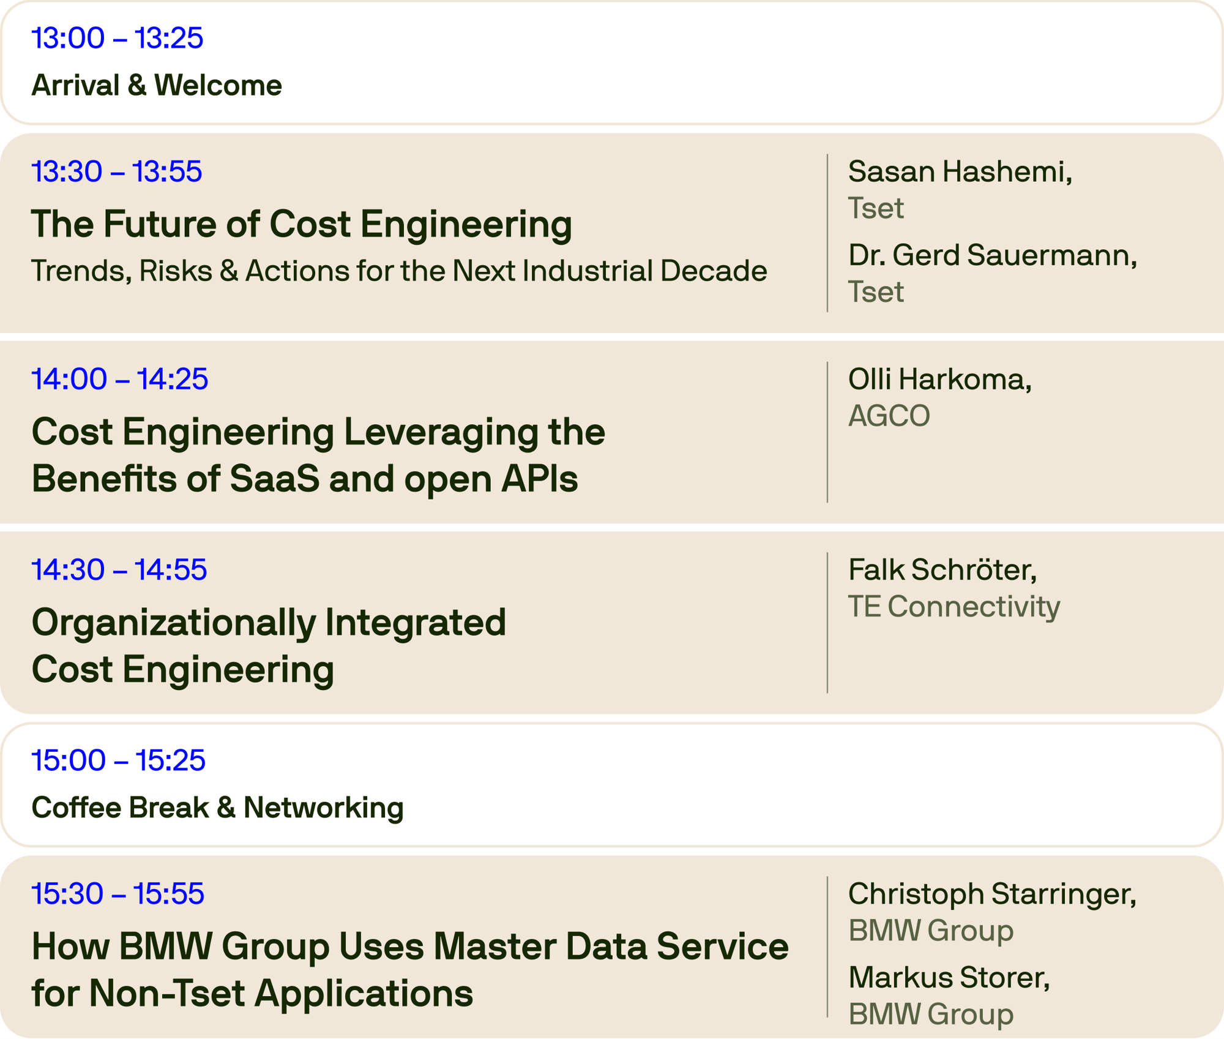The height and width of the screenshot is (1039, 1224).
Task: Select the 14:00 – 14:25 time slot
Action: [120, 379]
